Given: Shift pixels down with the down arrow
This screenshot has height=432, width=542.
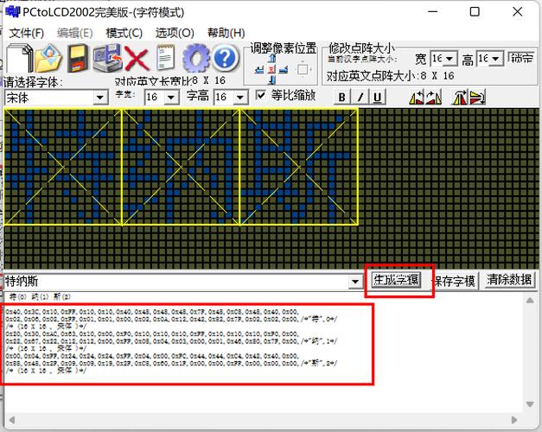Looking at the screenshot, I should click(x=272, y=80).
